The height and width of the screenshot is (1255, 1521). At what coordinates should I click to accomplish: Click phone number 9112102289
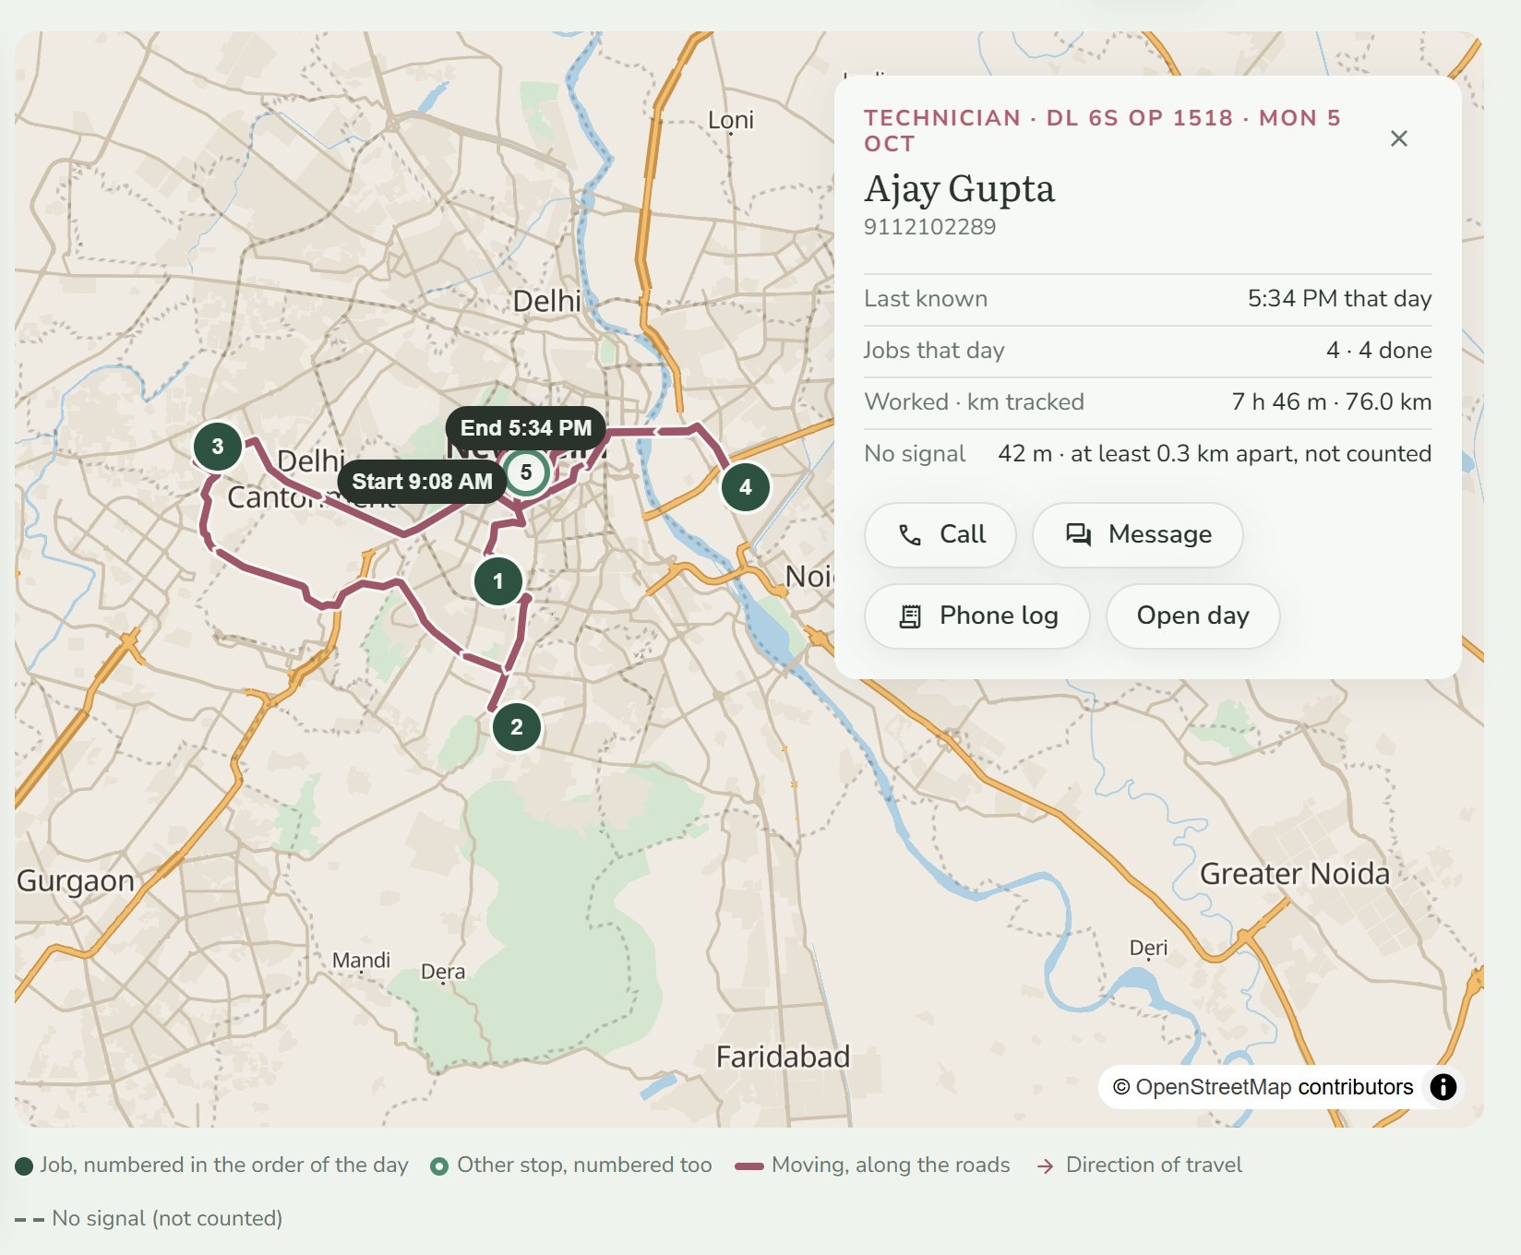(930, 227)
